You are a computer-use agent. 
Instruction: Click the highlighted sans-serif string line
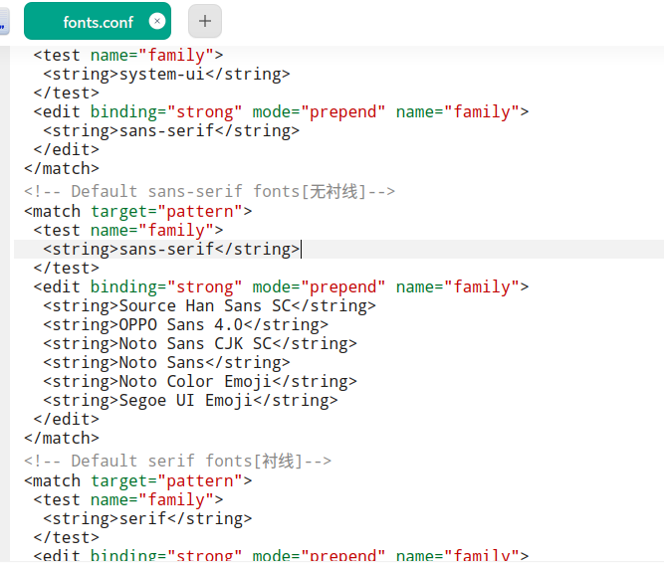(171, 249)
